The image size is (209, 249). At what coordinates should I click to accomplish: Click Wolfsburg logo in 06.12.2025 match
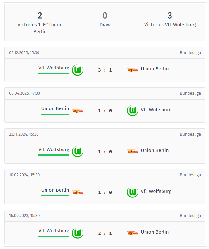point(78,70)
